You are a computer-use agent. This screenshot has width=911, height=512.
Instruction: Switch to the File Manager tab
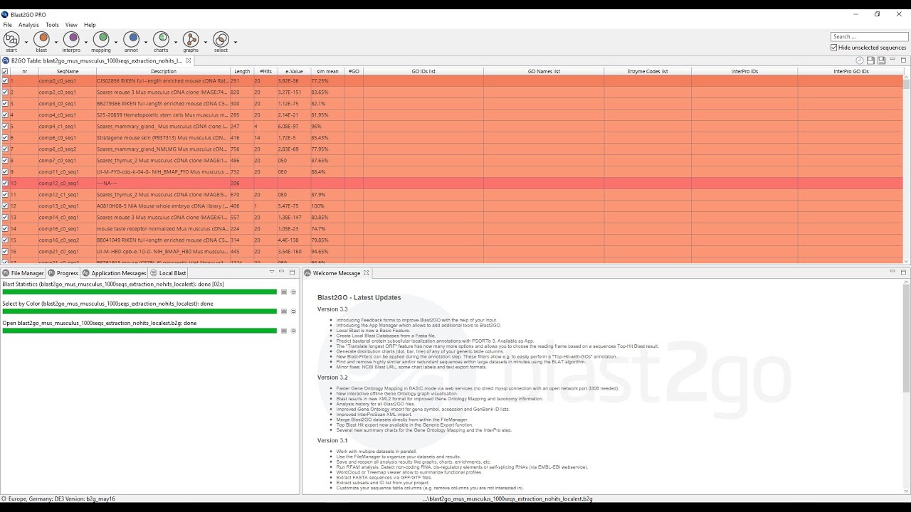coord(23,273)
